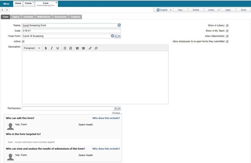Click the Change... link under Permissions
Image resolution: width=251 pixels, height=163 pixels.
117,113
